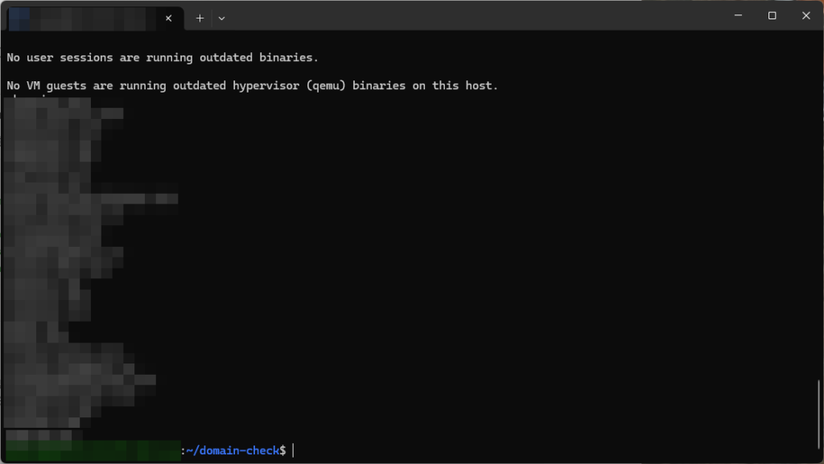Click the profile icon on the tab

[19, 18]
